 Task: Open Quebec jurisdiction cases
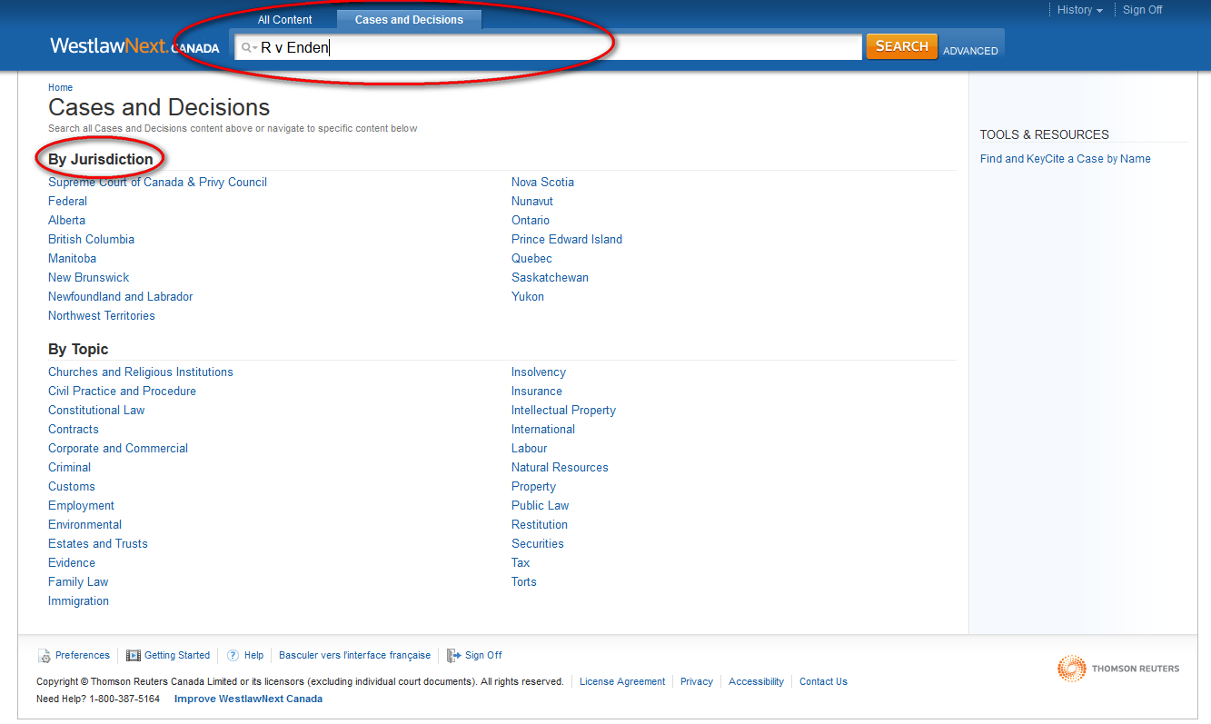click(x=531, y=258)
